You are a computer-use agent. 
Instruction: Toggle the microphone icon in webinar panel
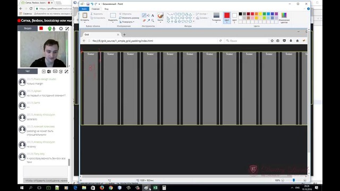[54, 29]
